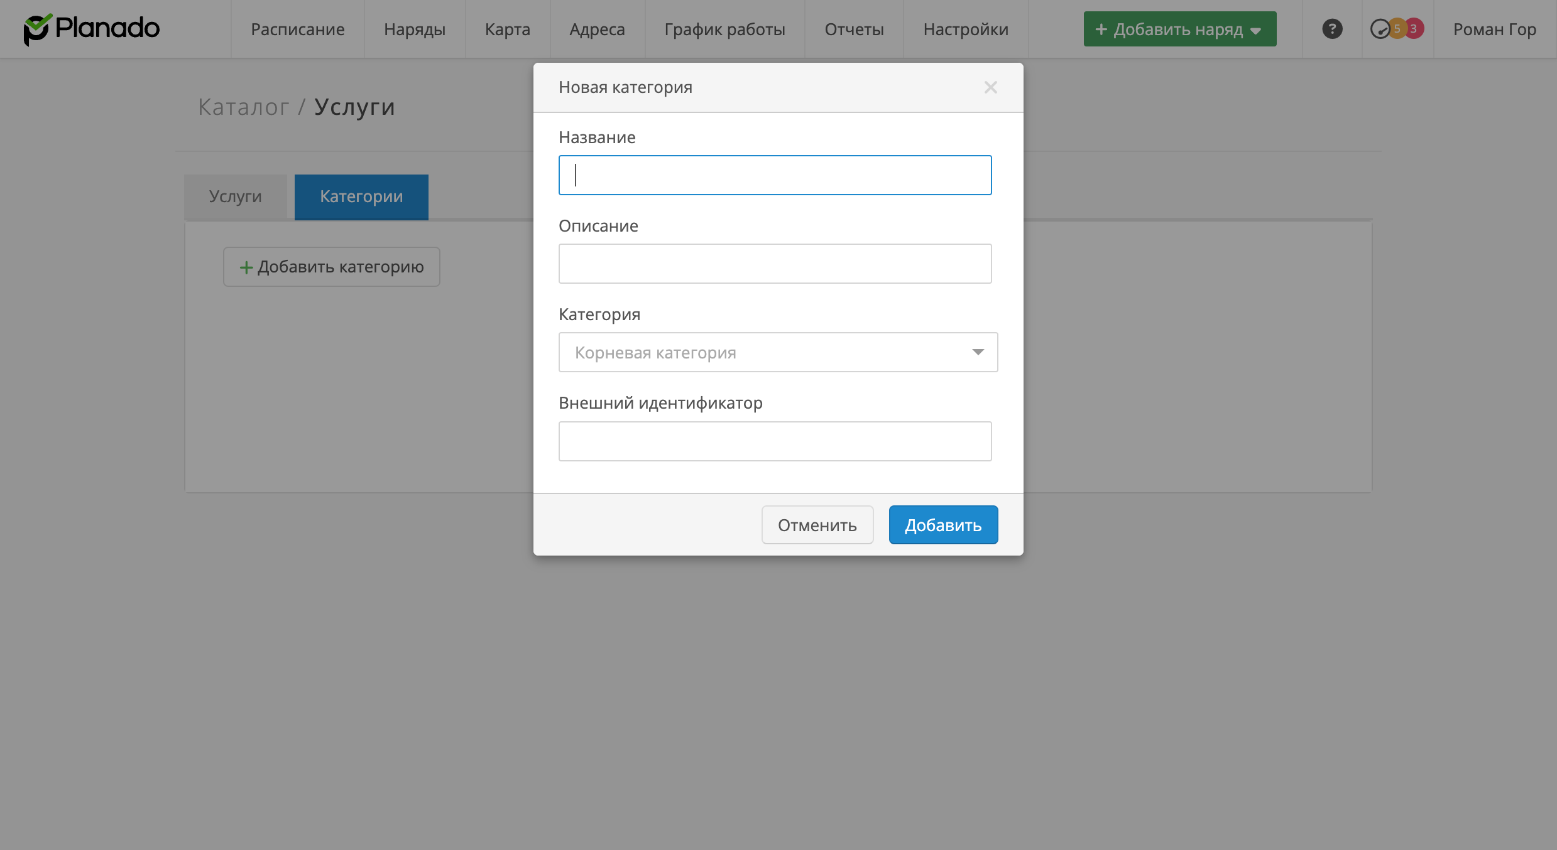Click the orange badge showing 5
This screenshot has height=850, width=1557.
point(1397,29)
